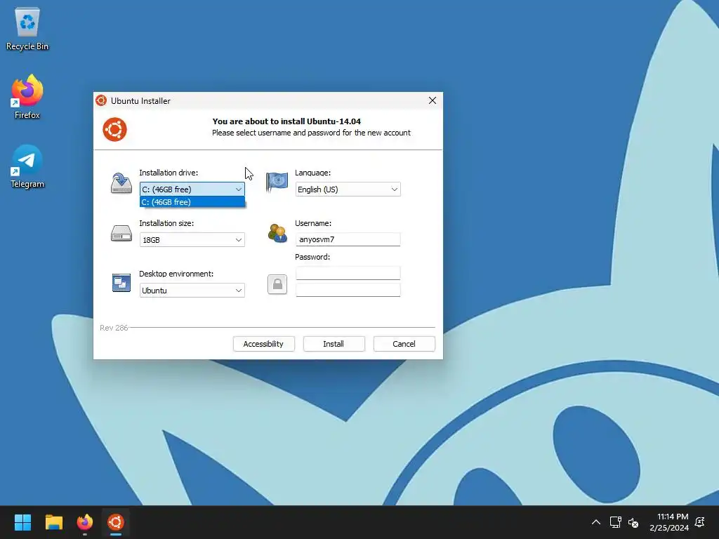Click the desktop environment icon
The width and height of the screenshot is (719, 539).
click(x=121, y=283)
